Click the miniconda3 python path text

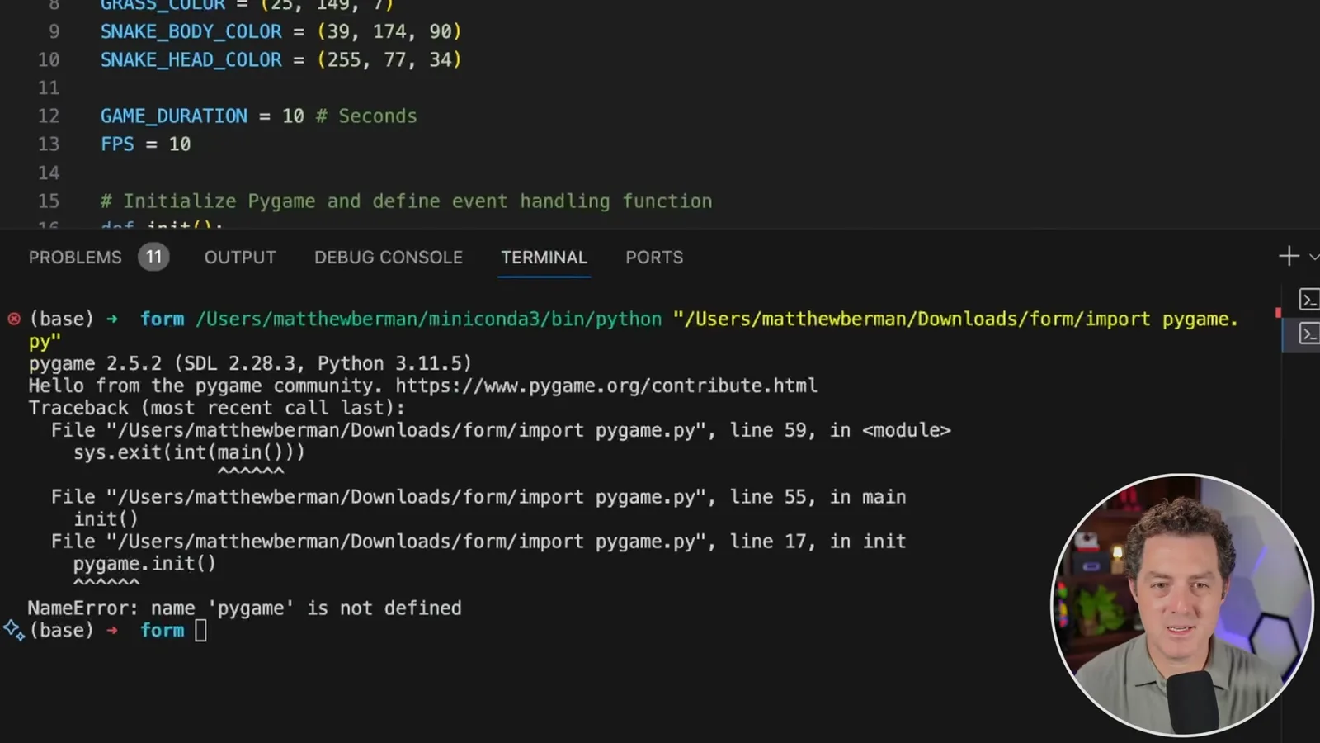(x=428, y=319)
